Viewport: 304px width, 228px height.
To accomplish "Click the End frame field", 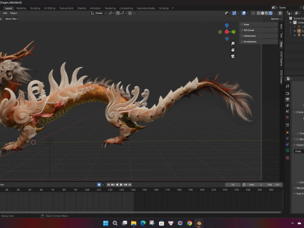I will click(x=274, y=185).
